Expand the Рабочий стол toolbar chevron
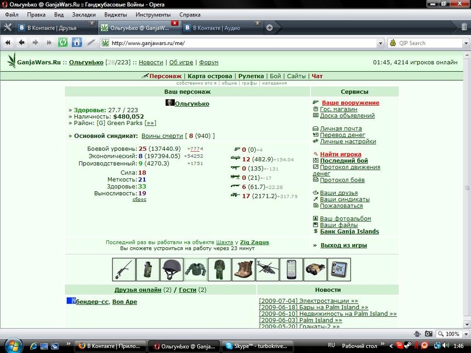Screen dimensions: 471x353 pyautogui.click(x=382, y=344)
